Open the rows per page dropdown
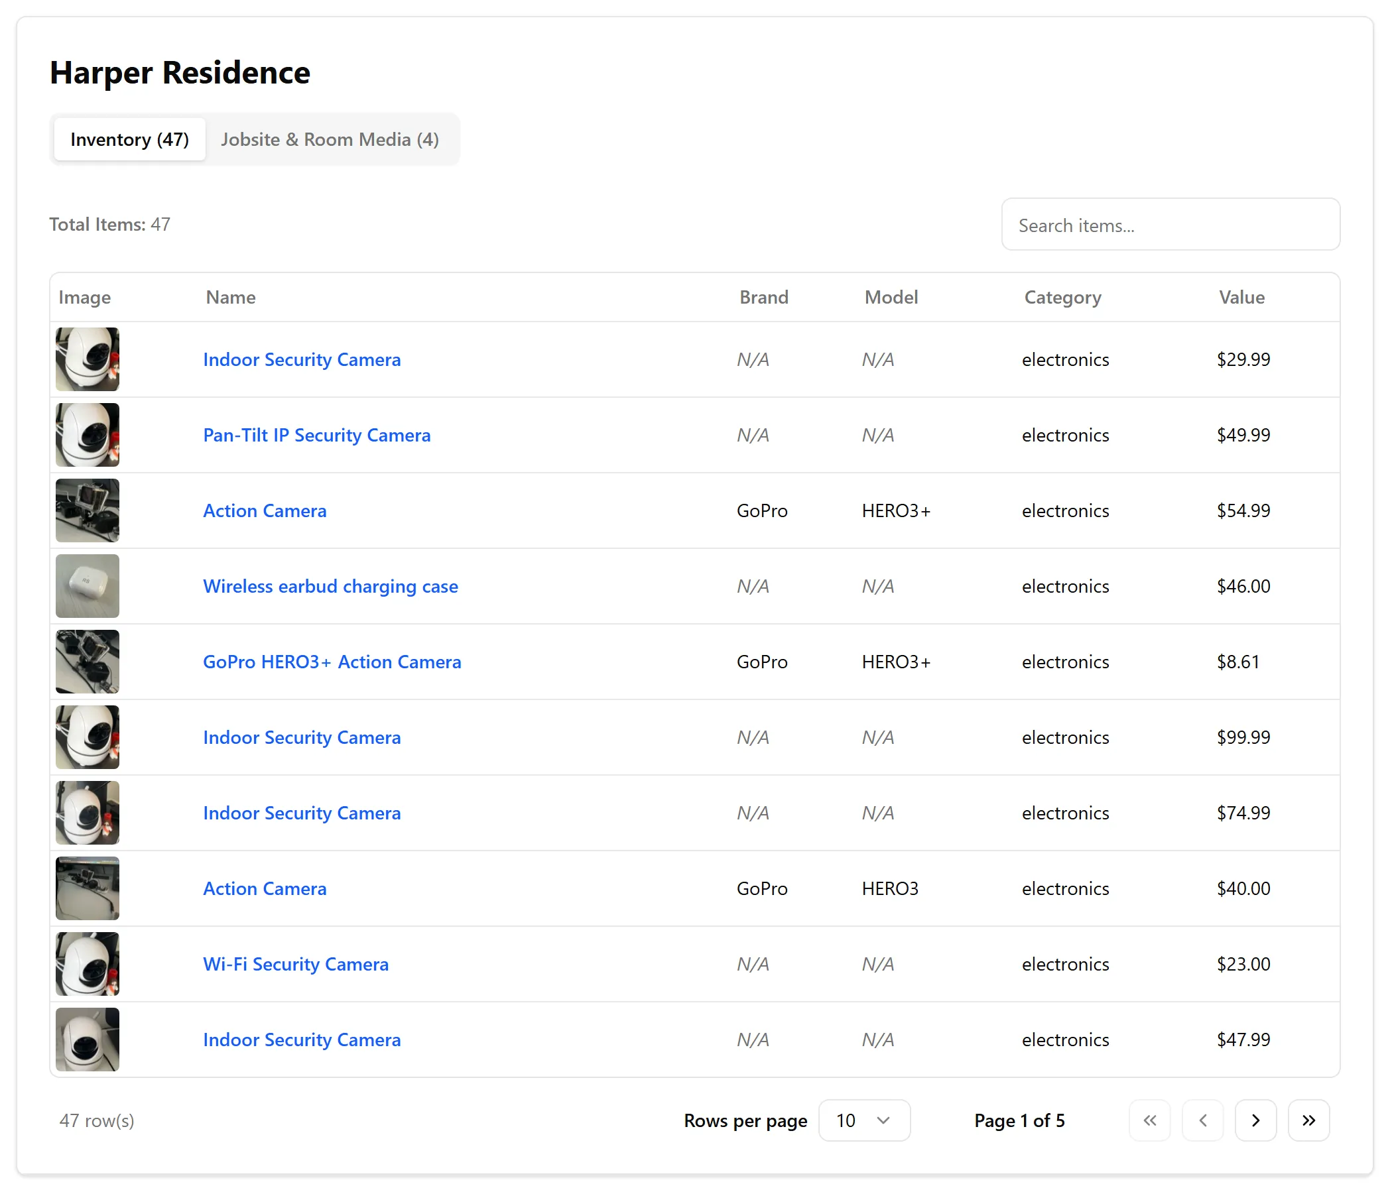 coord(864,1120)
